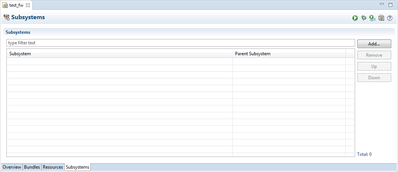Open help with the question mark icon
The image size is (398, 172).
click(390, 18)
